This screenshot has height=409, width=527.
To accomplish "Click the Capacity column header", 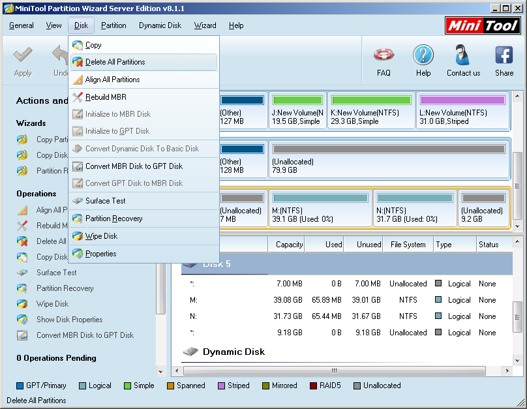I will click(289, 245).
